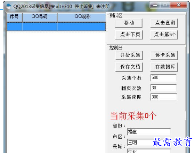Click the 控制台 group title

tap(116, 48)
